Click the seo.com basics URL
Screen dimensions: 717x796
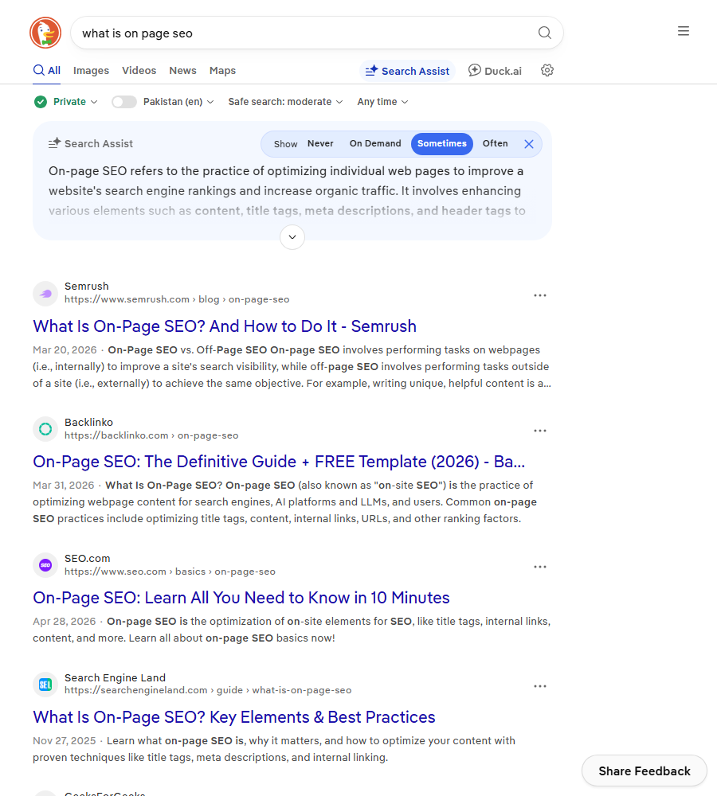170,572
